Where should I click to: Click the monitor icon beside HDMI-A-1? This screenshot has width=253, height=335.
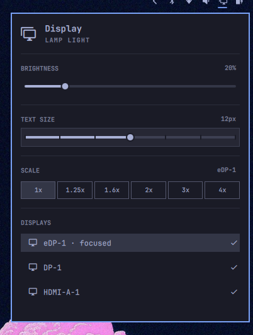(x=33, y=292)
